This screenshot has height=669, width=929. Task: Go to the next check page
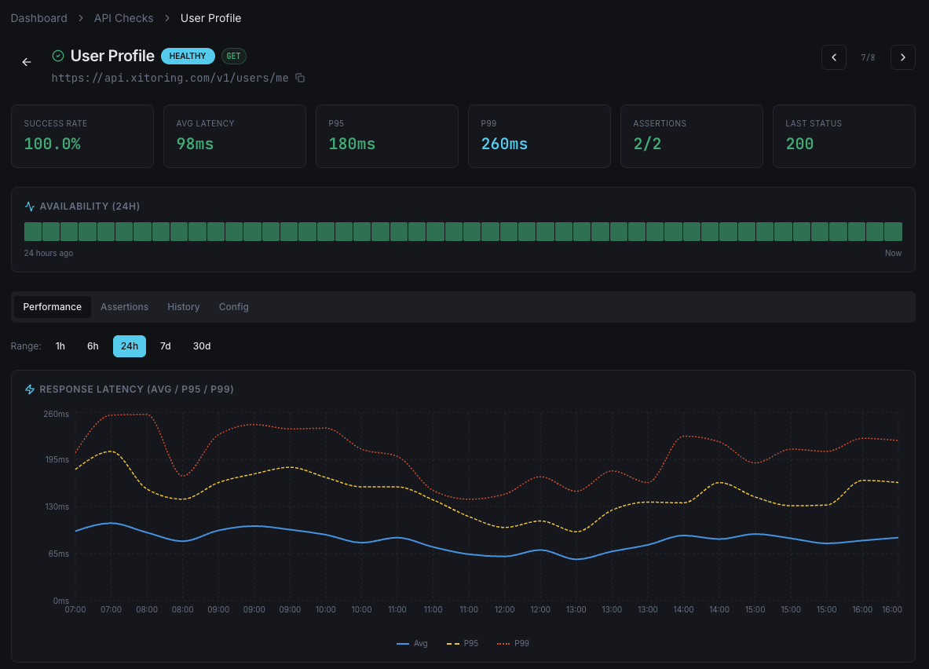[902, 57]
